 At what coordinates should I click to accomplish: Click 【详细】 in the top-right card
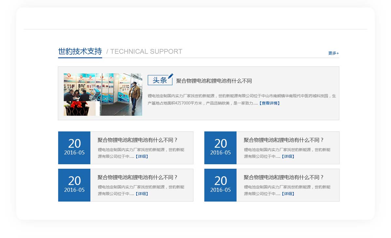288,156
